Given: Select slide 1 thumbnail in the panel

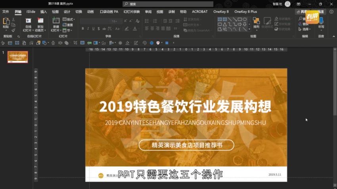Looking at the screenshot, I should click(18, 57).
